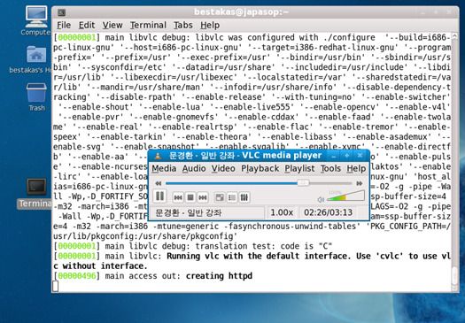Image resolution: width=465 pixels, height=323 pixels.
Task: Open the Terminal menu in terminal menubar
Action: click(148, 25)
